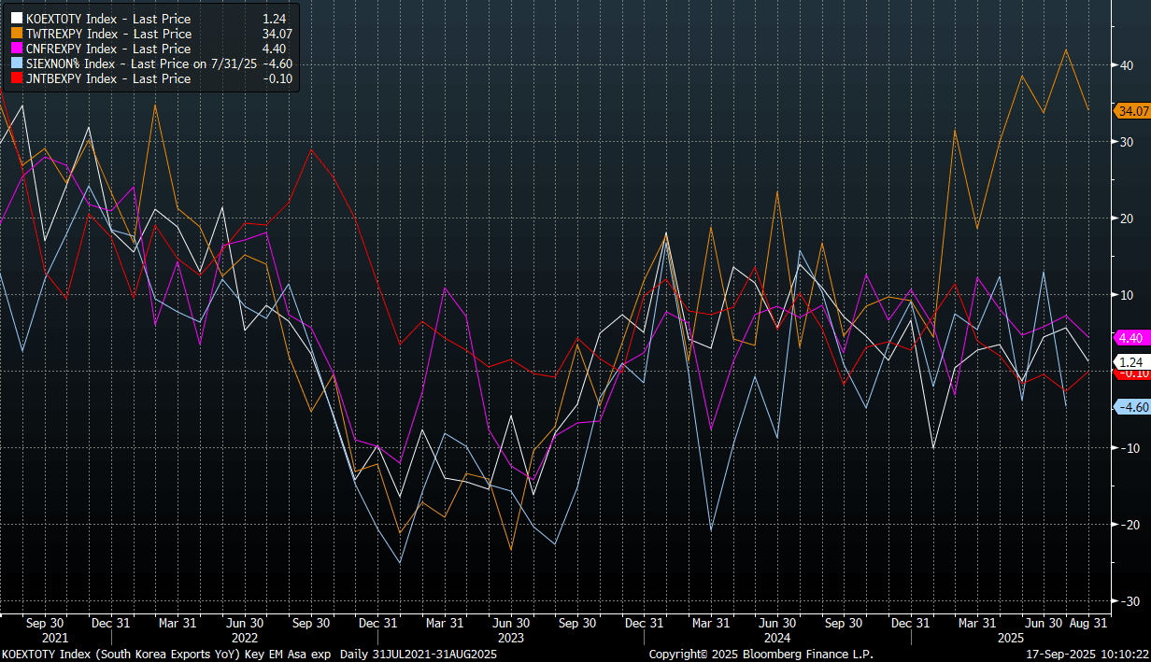Viewport: 1151px width, 662px height.
Task: Select the JNTBEXPY Index legend entry text
Action: tap(108, 79)
